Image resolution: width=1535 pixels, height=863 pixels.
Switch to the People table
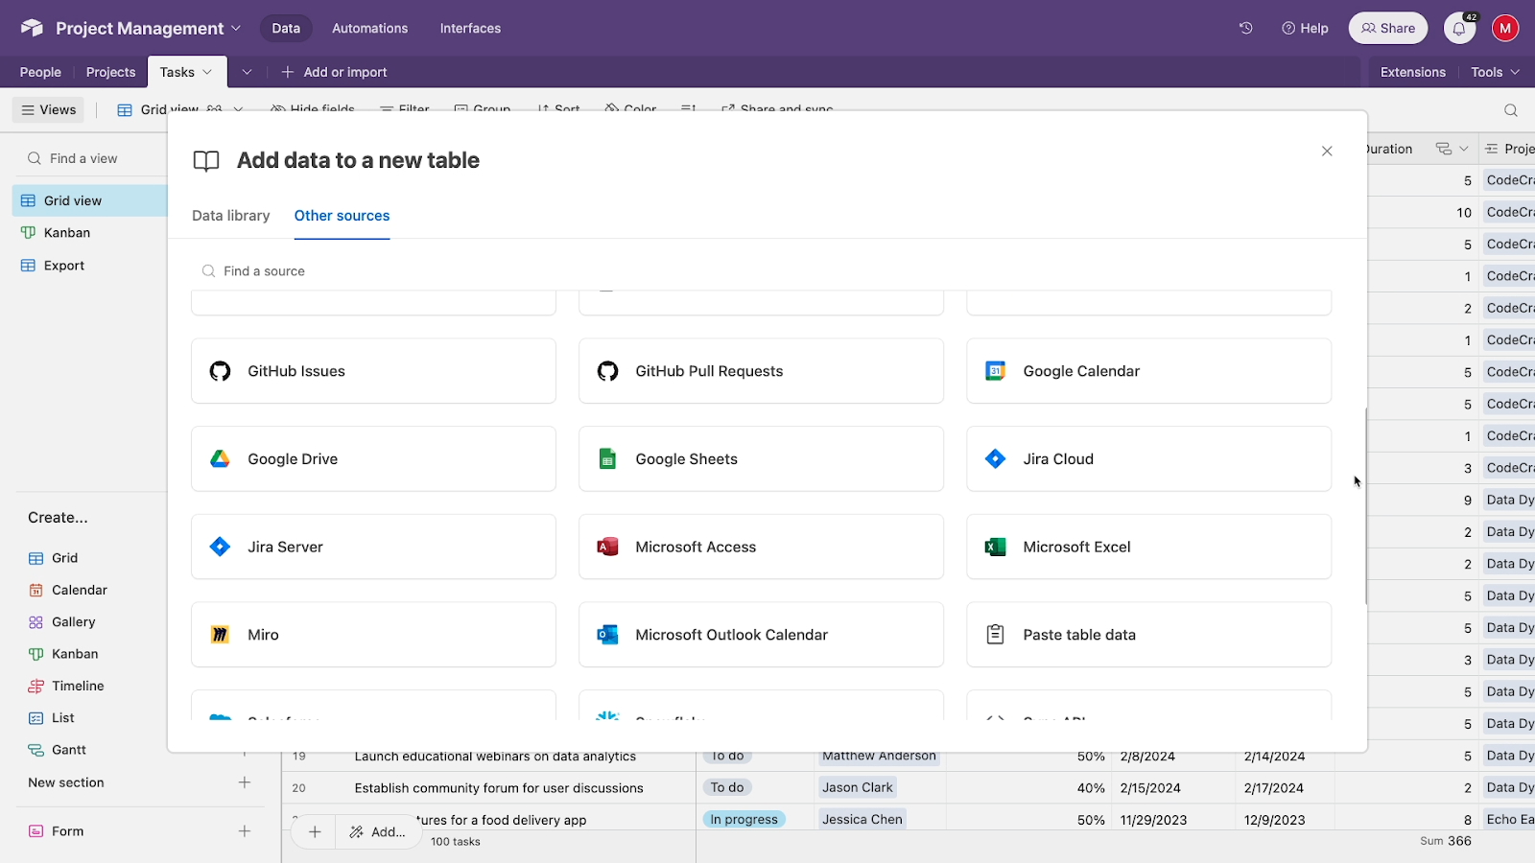(x=40, y=72)
